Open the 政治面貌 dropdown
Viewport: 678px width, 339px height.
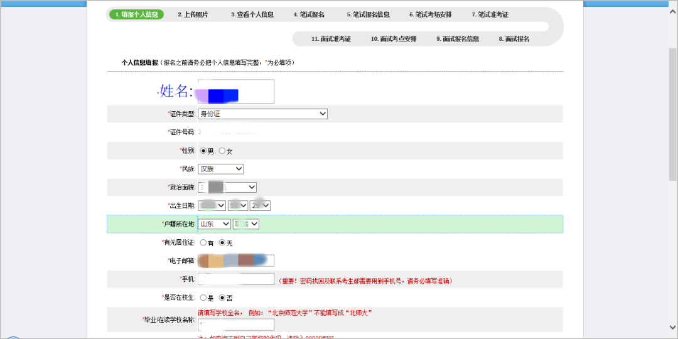(x=227, y=187)
